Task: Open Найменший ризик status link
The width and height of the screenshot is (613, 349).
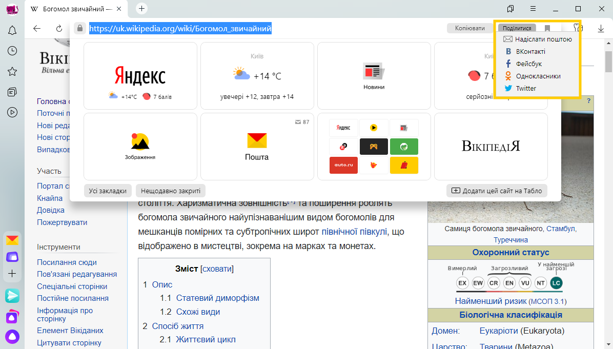Action: (x=490, y=301)
